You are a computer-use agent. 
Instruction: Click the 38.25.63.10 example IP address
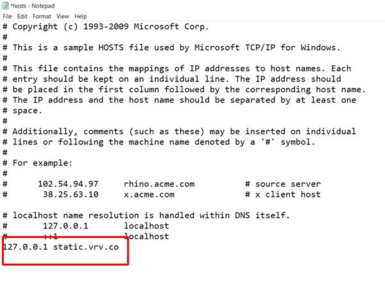click(x=71, y=194)
